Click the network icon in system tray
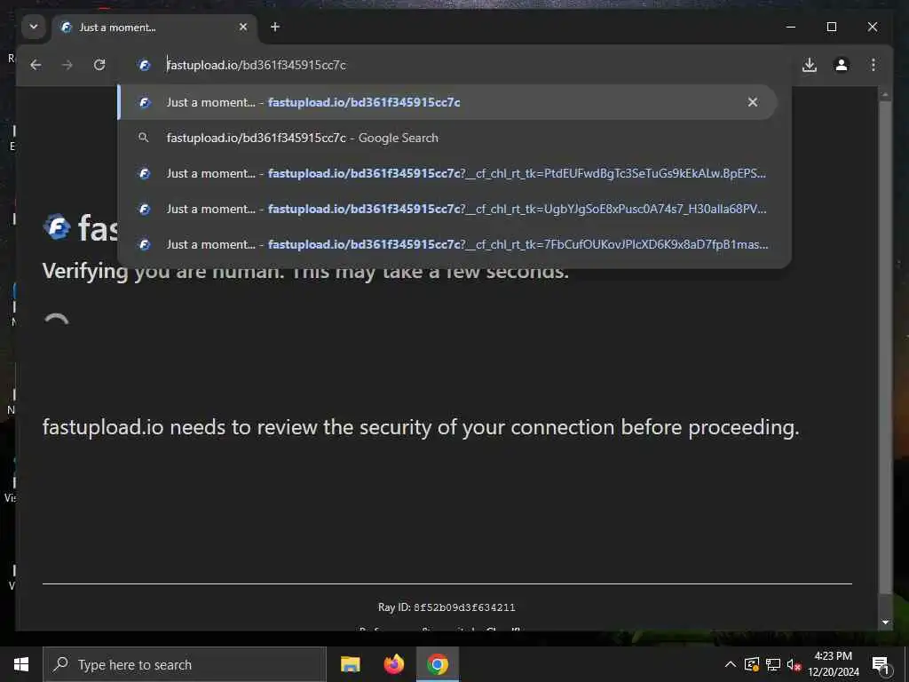 (773, 664)
